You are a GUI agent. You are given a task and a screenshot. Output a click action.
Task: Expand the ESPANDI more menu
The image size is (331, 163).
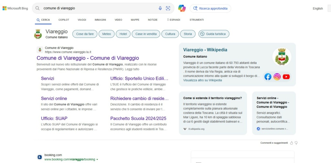pos(174,20)
